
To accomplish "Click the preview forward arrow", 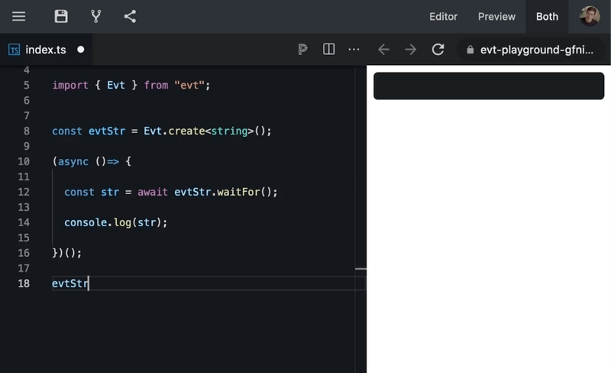I will tap(411, 50).
